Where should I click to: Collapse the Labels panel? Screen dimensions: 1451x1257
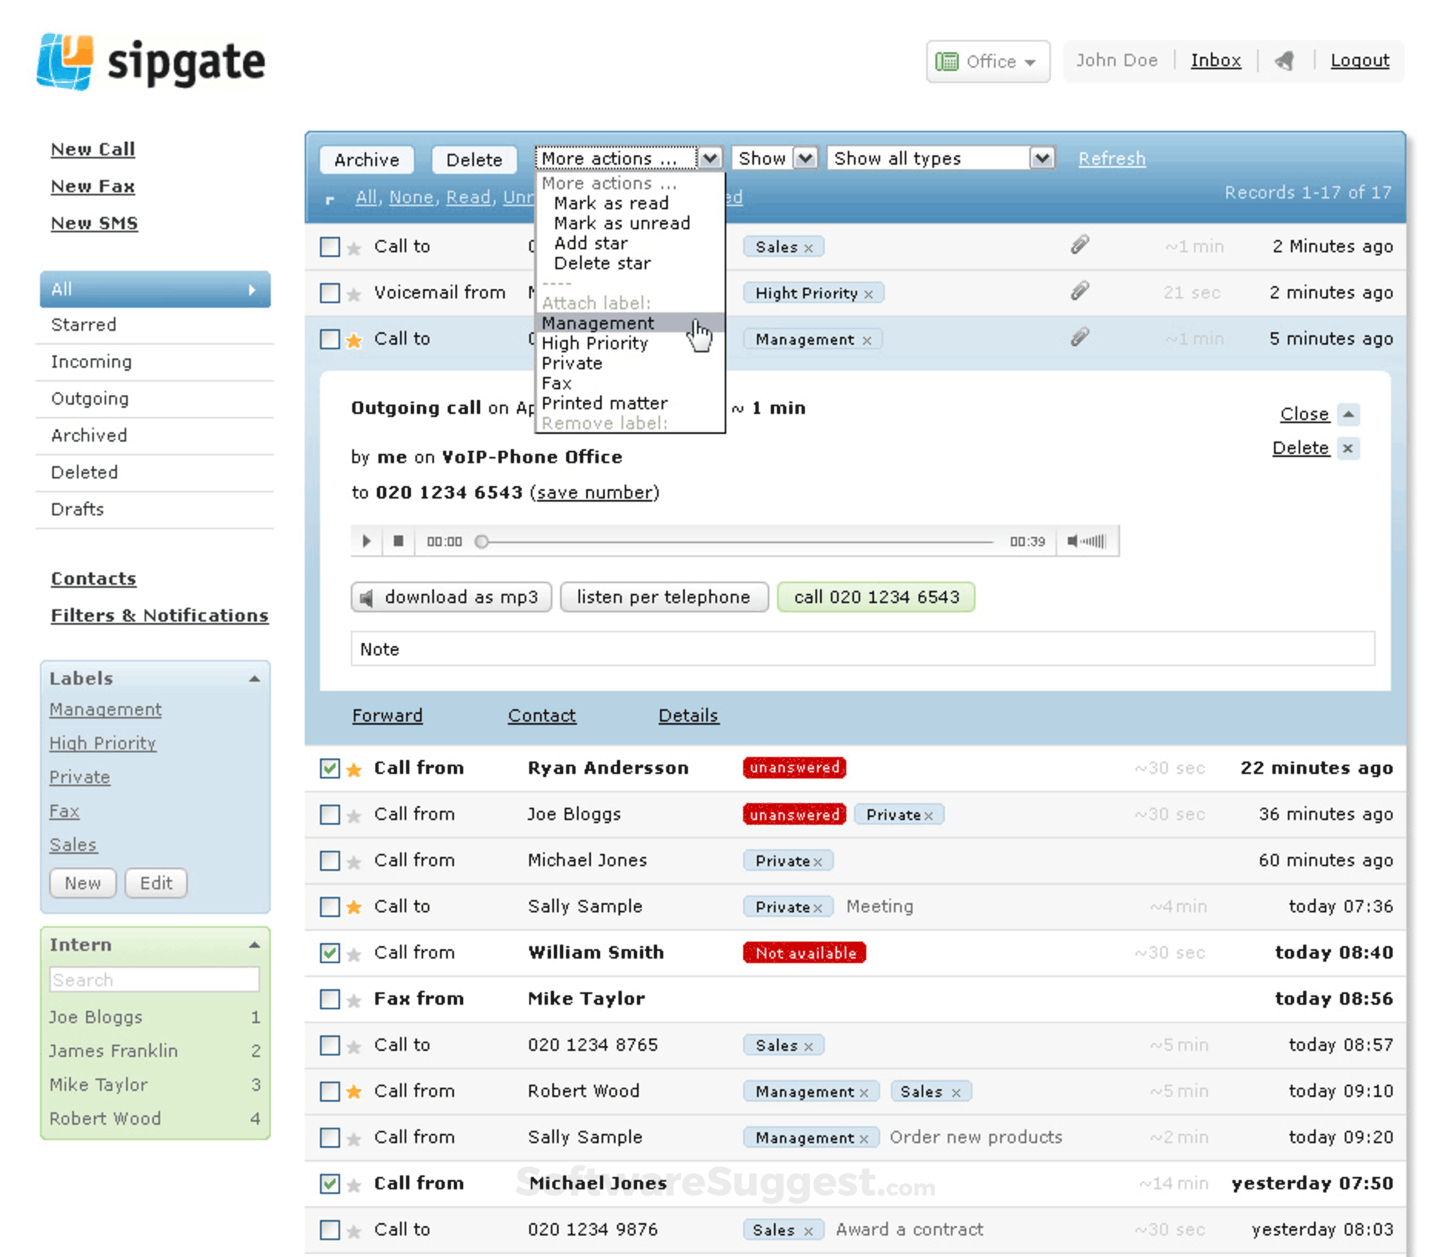click(256, 678)
